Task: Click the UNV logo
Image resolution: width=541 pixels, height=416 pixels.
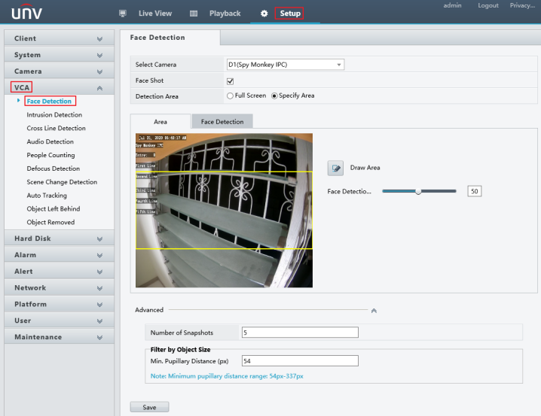Action: (27, 13)
